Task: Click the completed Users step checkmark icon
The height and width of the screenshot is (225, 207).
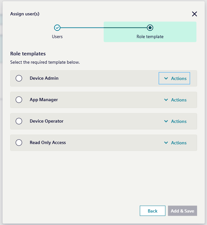Action: 57,28
